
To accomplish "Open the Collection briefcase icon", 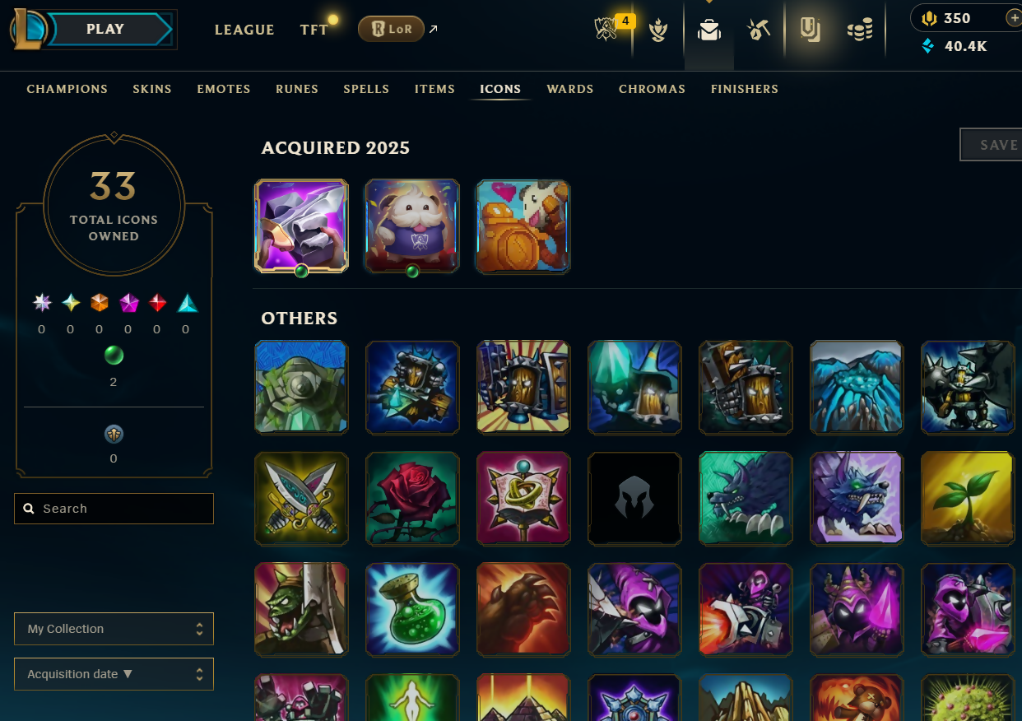I will tap(708, 30).
